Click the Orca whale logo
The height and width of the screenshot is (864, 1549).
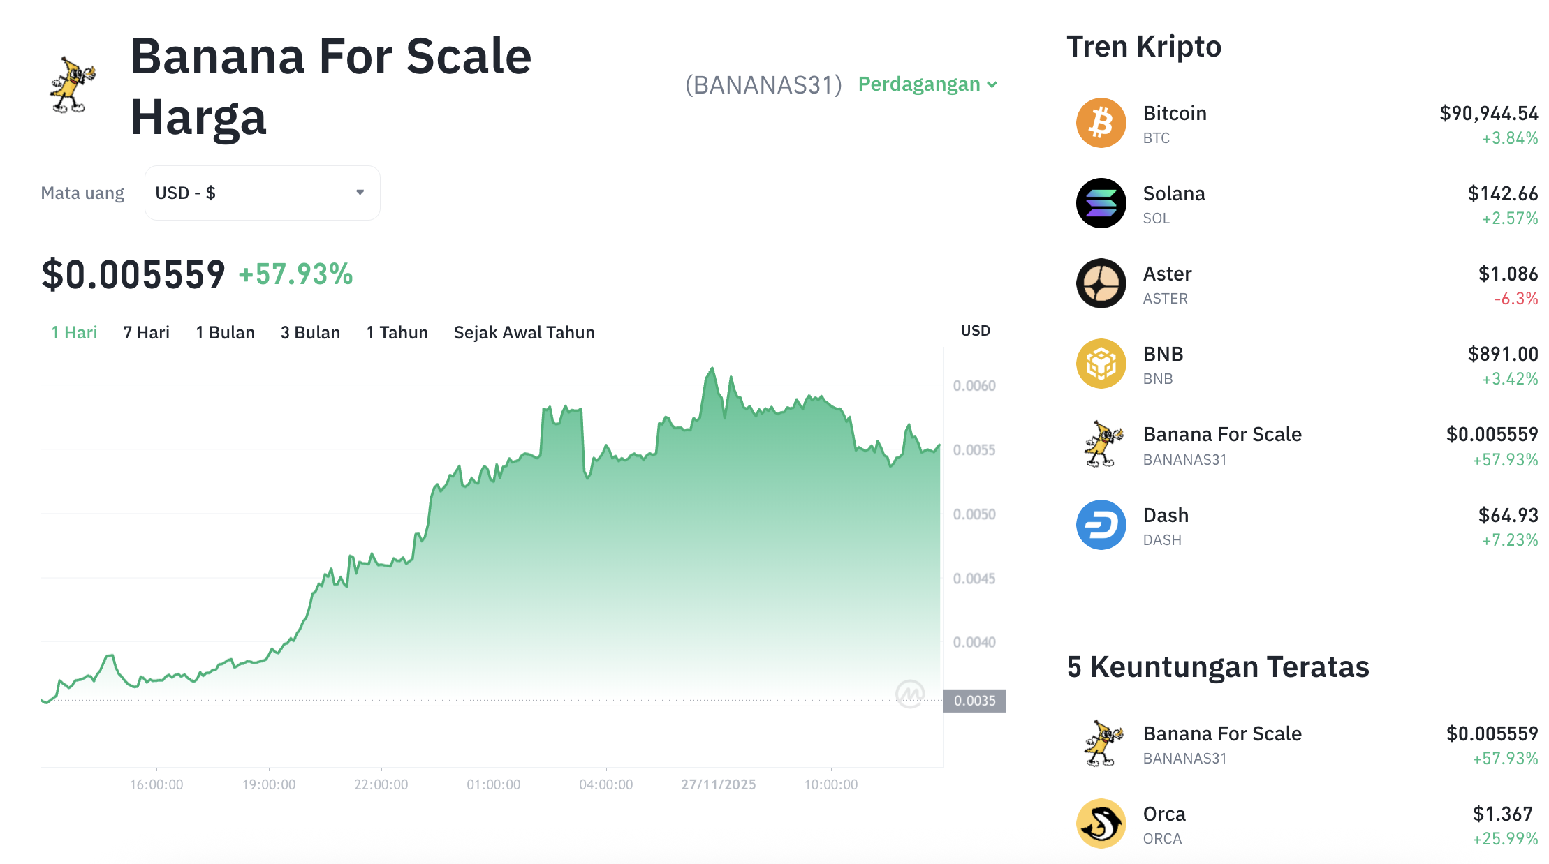pos(1101,823)
